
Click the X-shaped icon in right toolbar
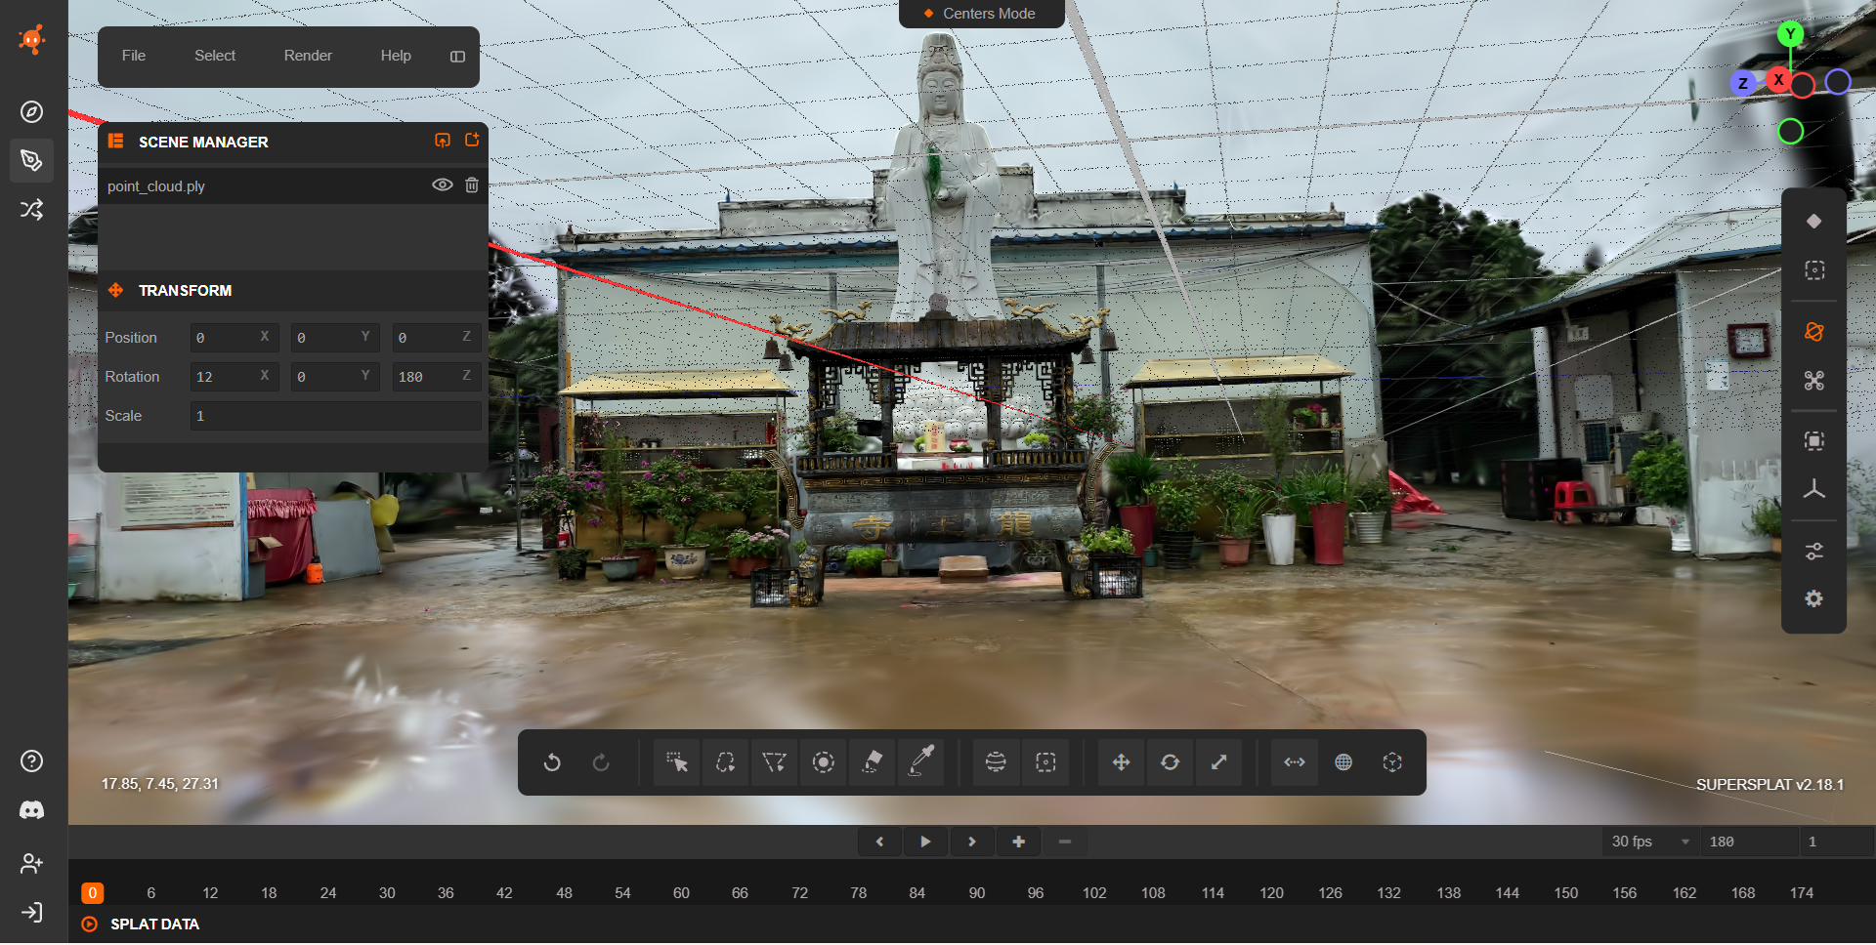1814,381
